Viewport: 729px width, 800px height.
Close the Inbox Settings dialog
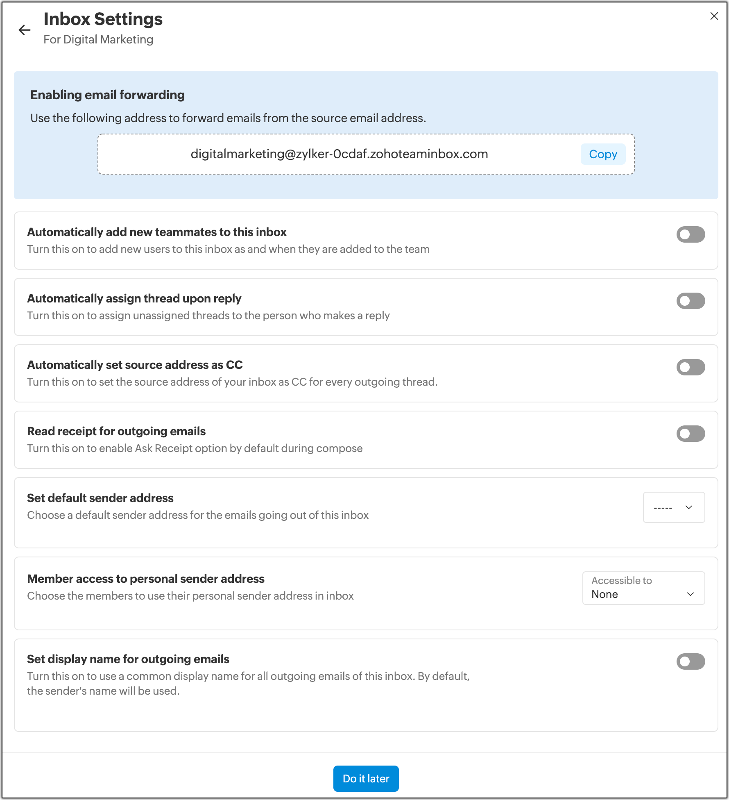714,16
